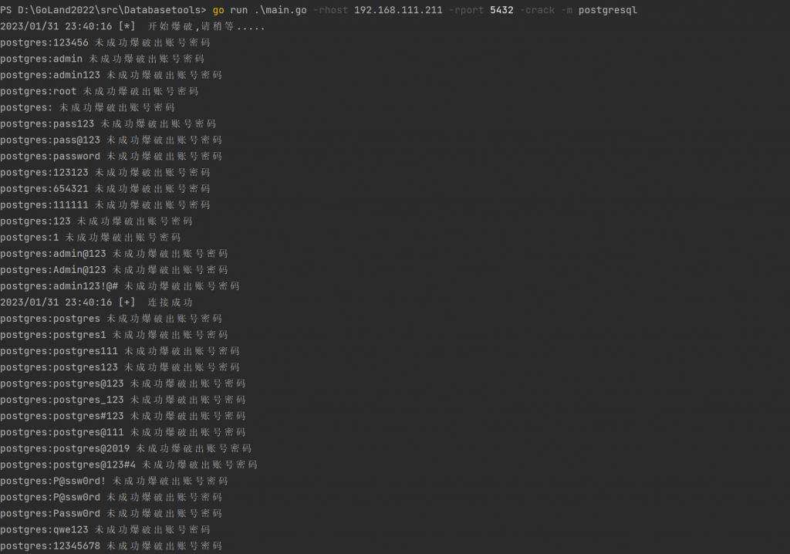Select the postgres:Passw0rd line
This screenshot has width=790, height=554.
click(x=111, y=513)
